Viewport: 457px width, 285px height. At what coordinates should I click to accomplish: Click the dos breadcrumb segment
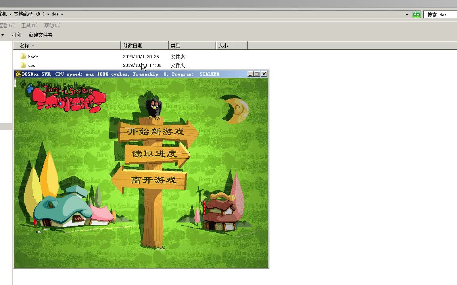(x=55, y=14)
